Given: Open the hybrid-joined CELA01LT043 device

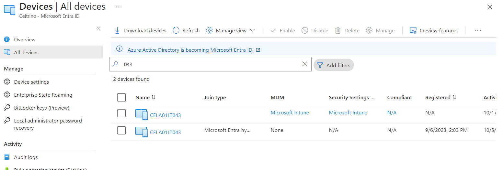Looking at the screenshot, I should (165, 132).
